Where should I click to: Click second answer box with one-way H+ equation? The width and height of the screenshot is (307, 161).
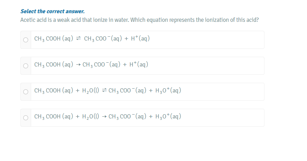coord(147,66)
